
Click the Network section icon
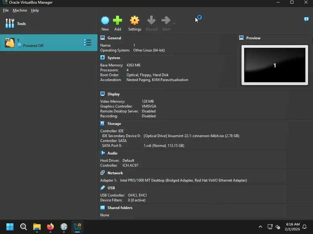(103, 172)
